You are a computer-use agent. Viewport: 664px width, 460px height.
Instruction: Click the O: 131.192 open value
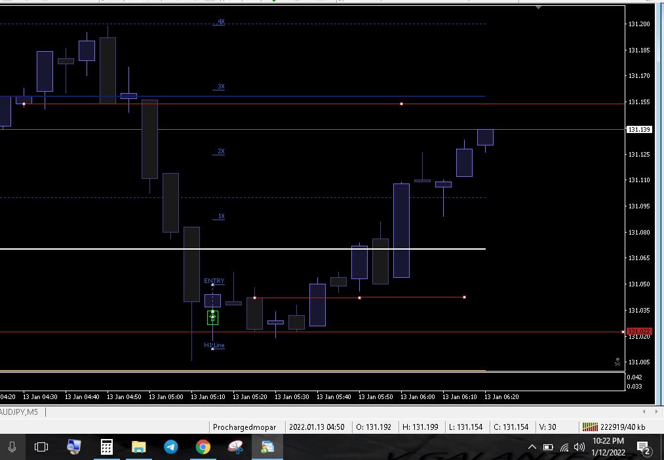(x=374, y=427)
